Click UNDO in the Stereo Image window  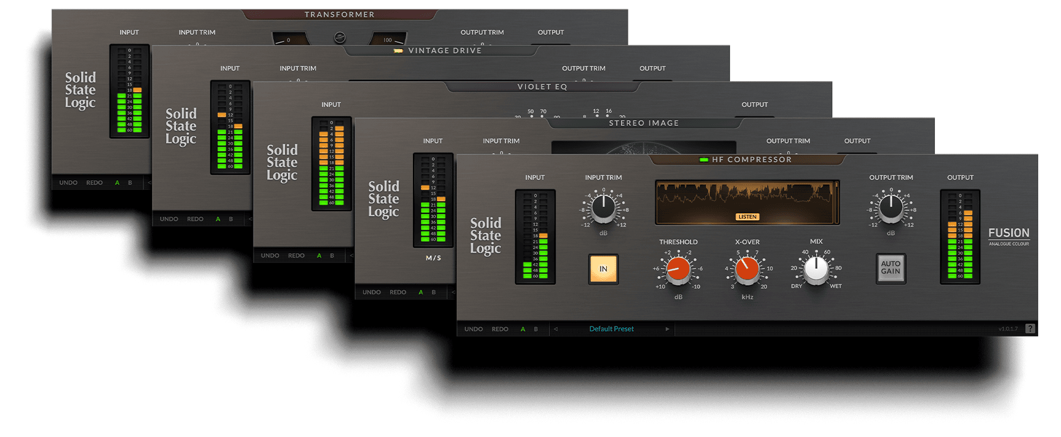(x=372, y=292)
